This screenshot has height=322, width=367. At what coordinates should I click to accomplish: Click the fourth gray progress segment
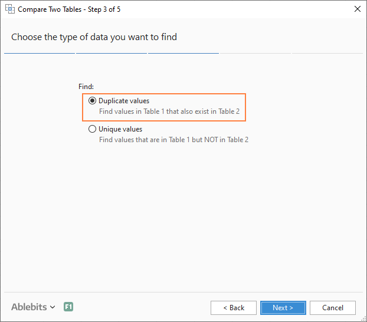(x=255, y=53)
